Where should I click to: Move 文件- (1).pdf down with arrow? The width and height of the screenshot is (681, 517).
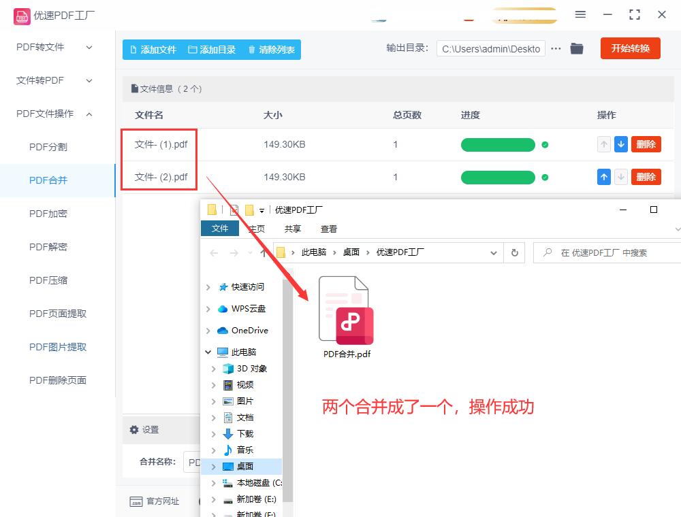point(621,144)
